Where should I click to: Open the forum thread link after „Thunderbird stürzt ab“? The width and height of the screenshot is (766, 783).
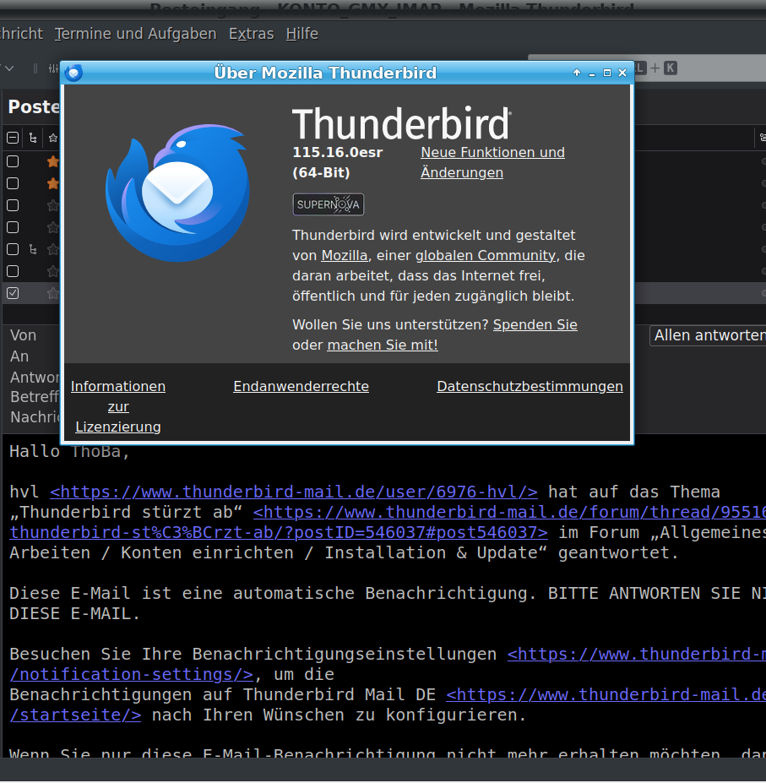[509, 512]
